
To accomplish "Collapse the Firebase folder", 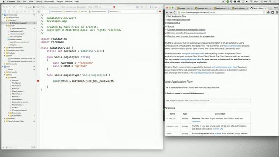I will click(x=7, y=78).
